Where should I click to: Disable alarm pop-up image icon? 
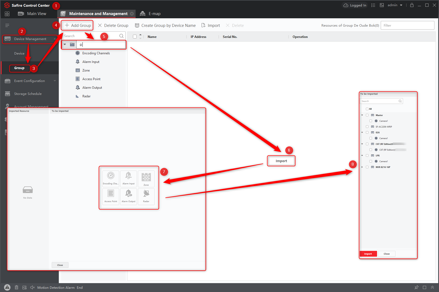pos(24,287)
